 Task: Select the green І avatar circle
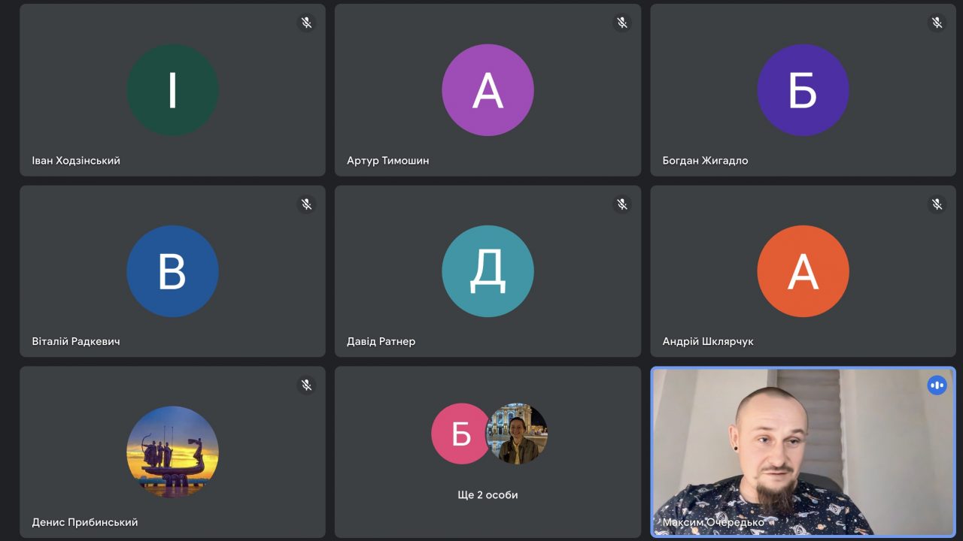(x=172, y=90)
